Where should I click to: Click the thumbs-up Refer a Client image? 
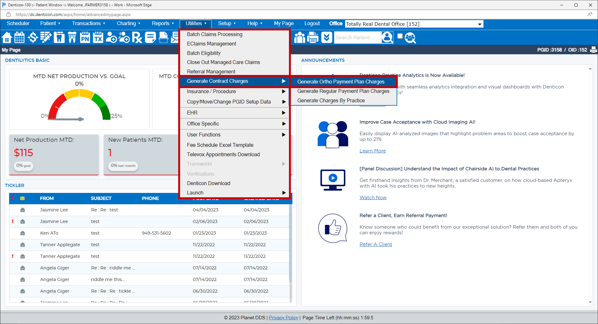333,228
